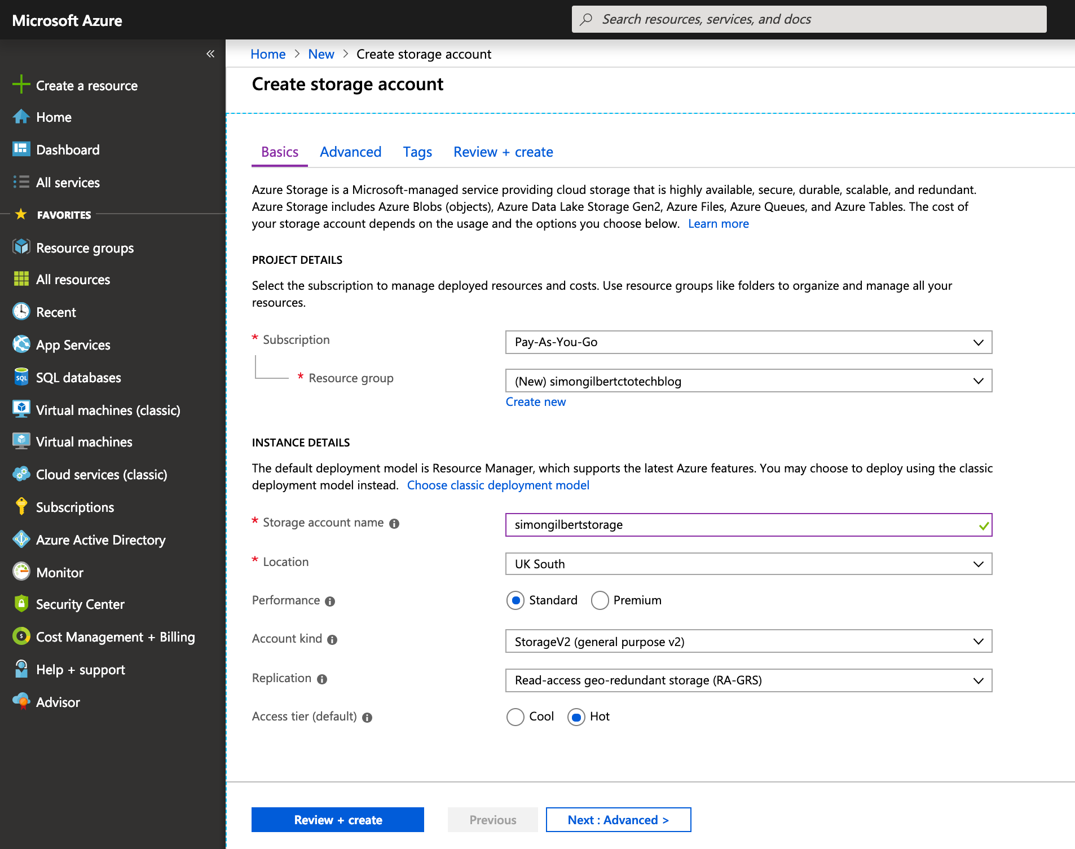This screenshot has height=849, width=1075.
Task: Click the info icon next to Account kind
Action: tap(332, 640)
